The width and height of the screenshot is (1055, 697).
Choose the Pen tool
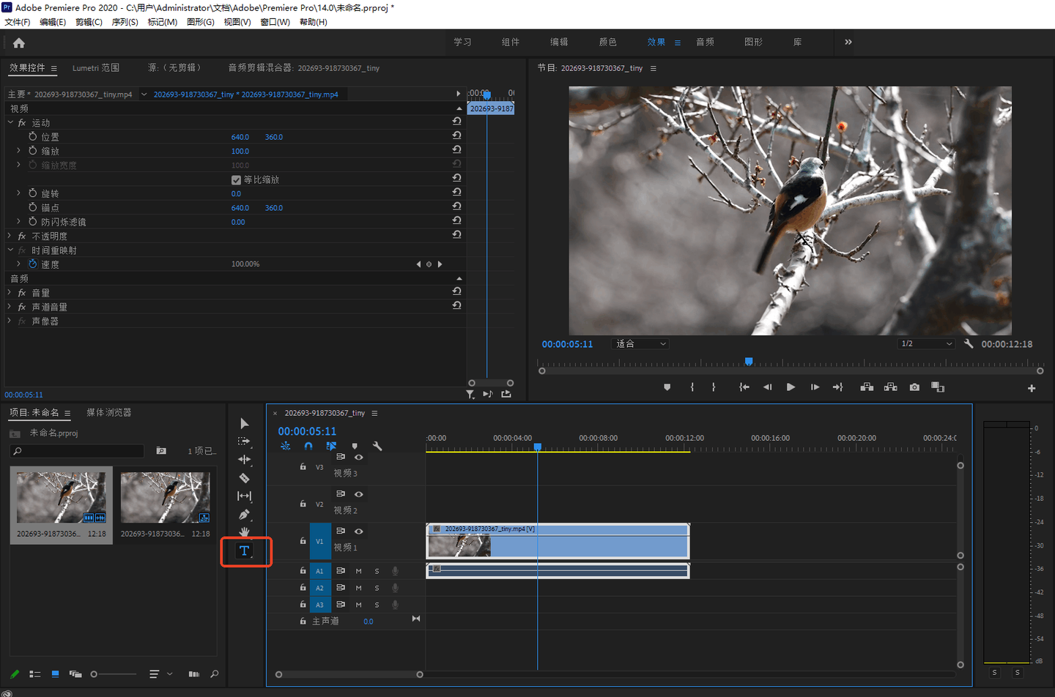[x=245, y=515]
